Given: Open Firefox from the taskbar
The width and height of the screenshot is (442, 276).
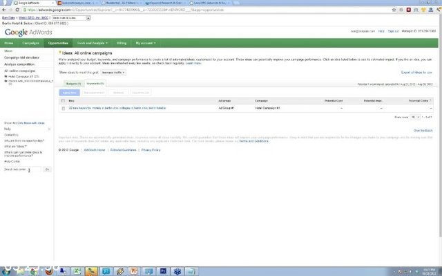Looking at the screenshot, I should (x=49, y=271).
